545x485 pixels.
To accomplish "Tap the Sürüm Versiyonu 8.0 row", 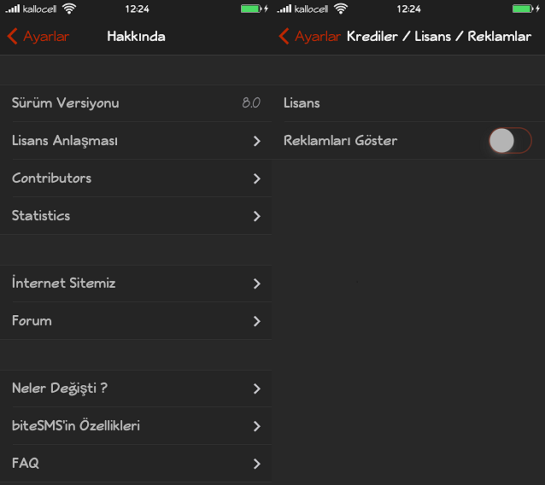I will (x=136, y=103).
